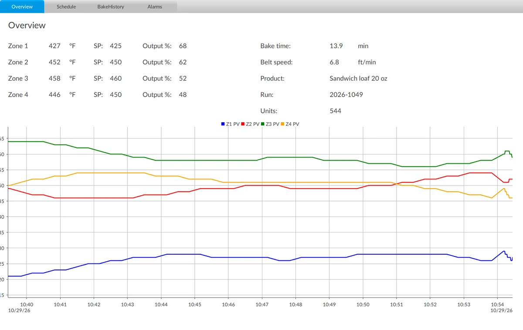Click Zone 1 output value 68
The image size is (523, 330).
[183, 46]
